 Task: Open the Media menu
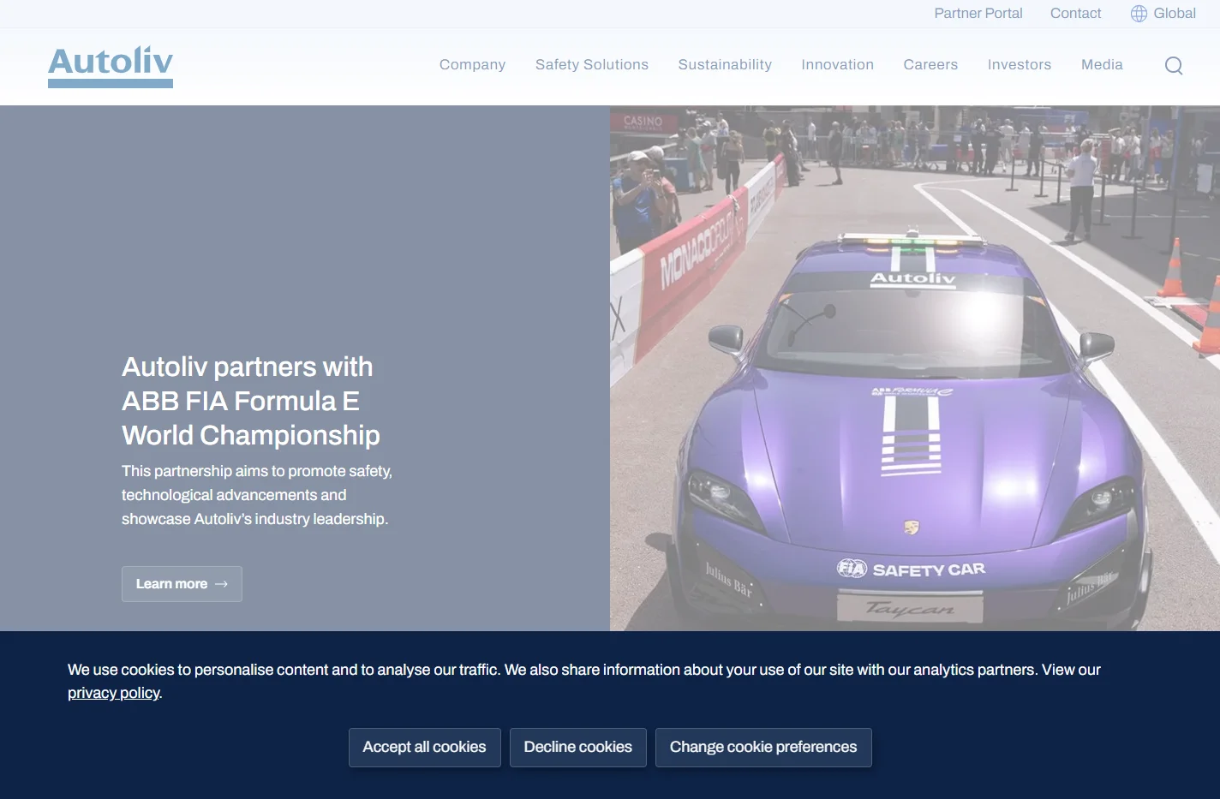1102,65
